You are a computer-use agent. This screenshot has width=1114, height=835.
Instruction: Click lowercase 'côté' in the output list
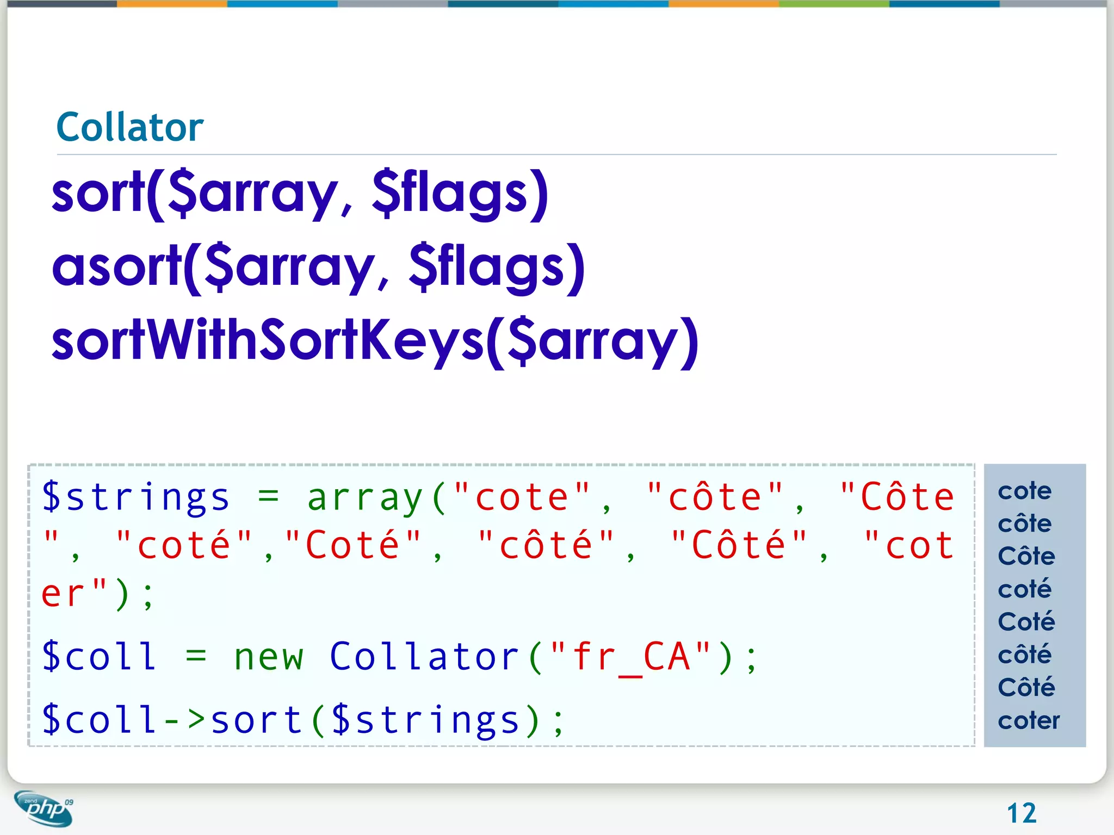1025,654
